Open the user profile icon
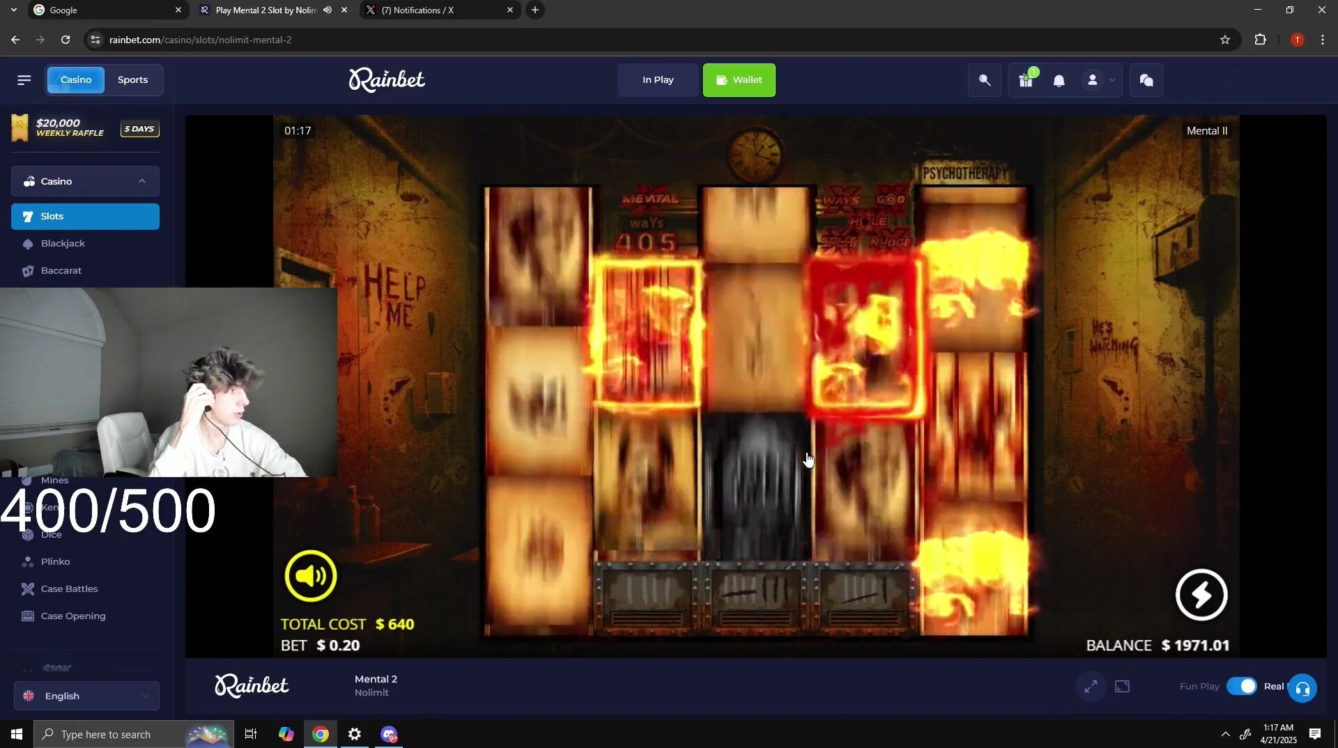1338x748 pixels. point(1093,80)
